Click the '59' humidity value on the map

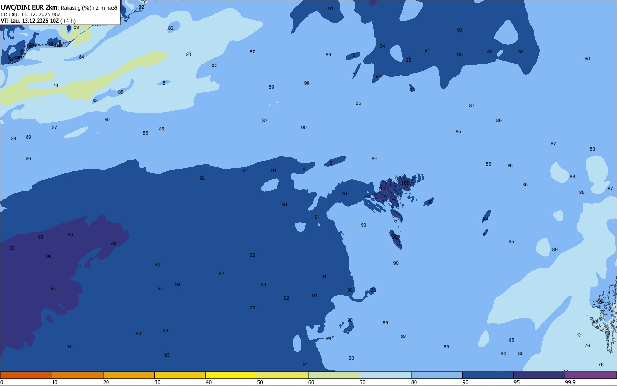point(76,27)
